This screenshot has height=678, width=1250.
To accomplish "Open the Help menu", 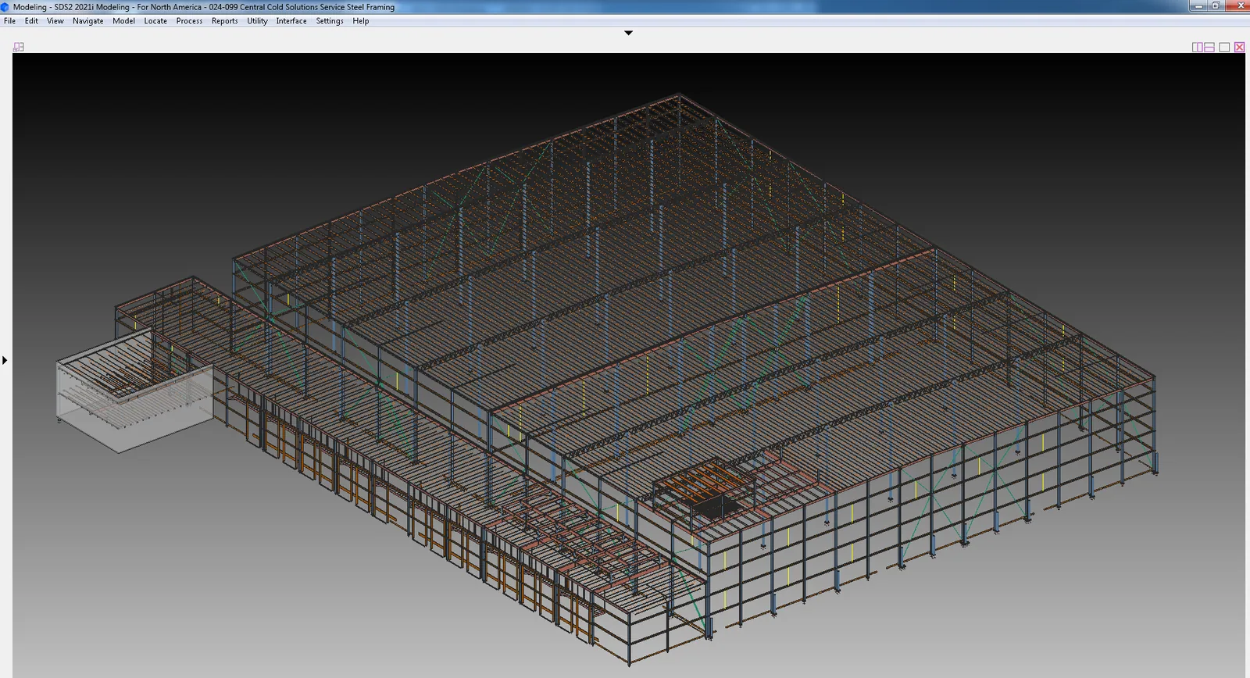I will [x=360, y=21].
